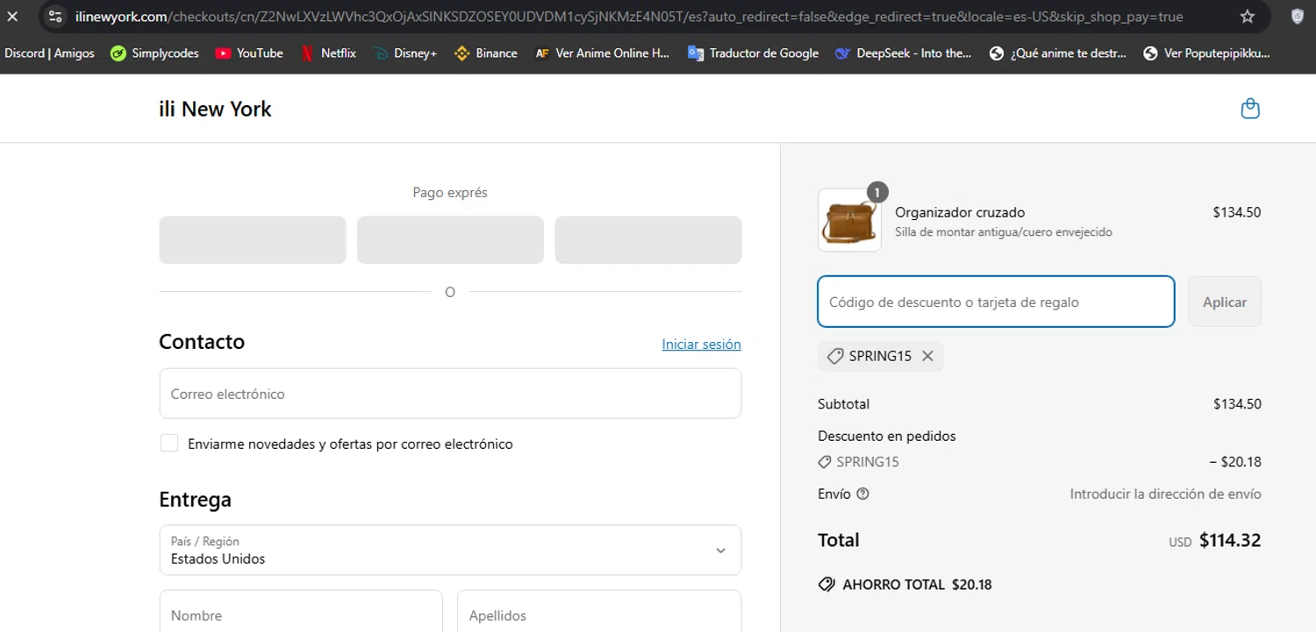Open the shopping bag cart icon
Image resolution: width=1316 pixels, height=632 pixels.
[x=1250, y=109]
